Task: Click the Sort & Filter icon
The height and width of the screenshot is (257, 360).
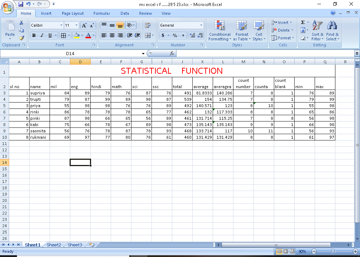Action: coord(317,30)
